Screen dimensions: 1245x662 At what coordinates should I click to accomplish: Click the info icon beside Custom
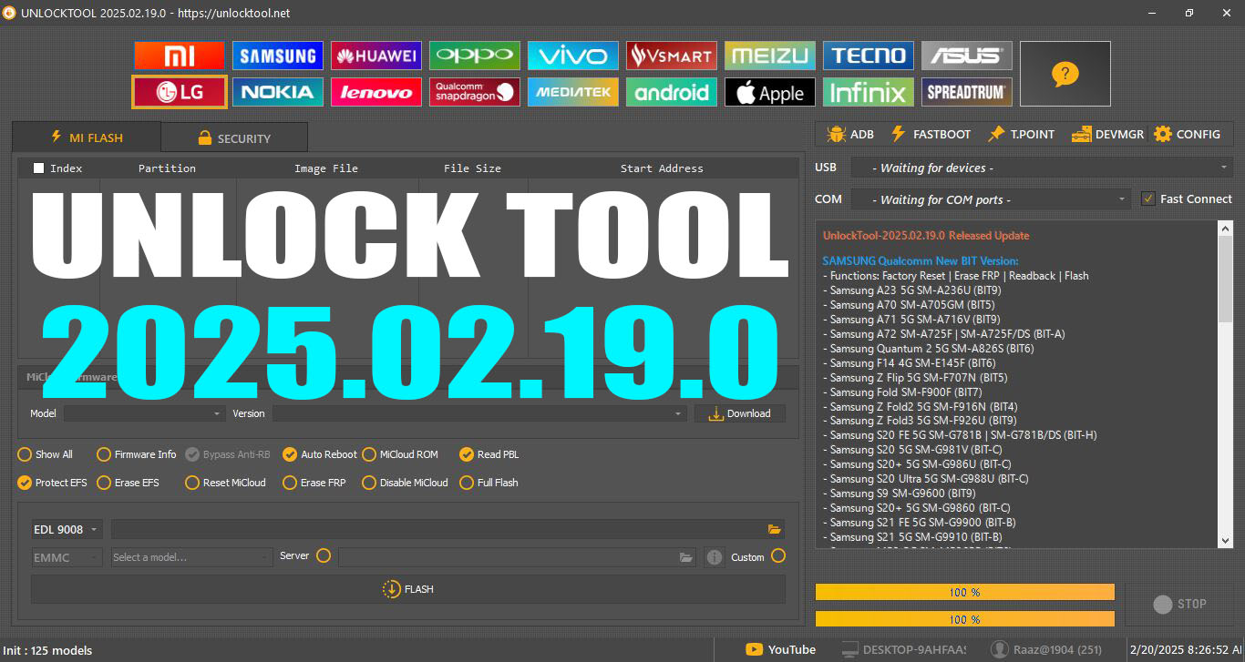[x=715, y=557]
